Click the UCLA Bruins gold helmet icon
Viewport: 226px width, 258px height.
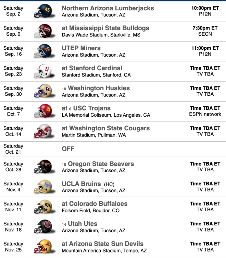44,187
